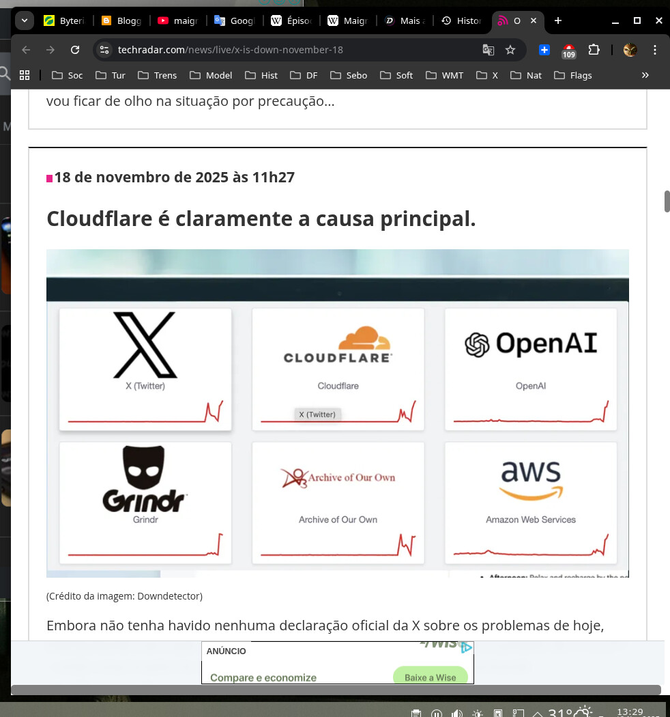Click the vertical page scrollbar thumb

(667, 201)
